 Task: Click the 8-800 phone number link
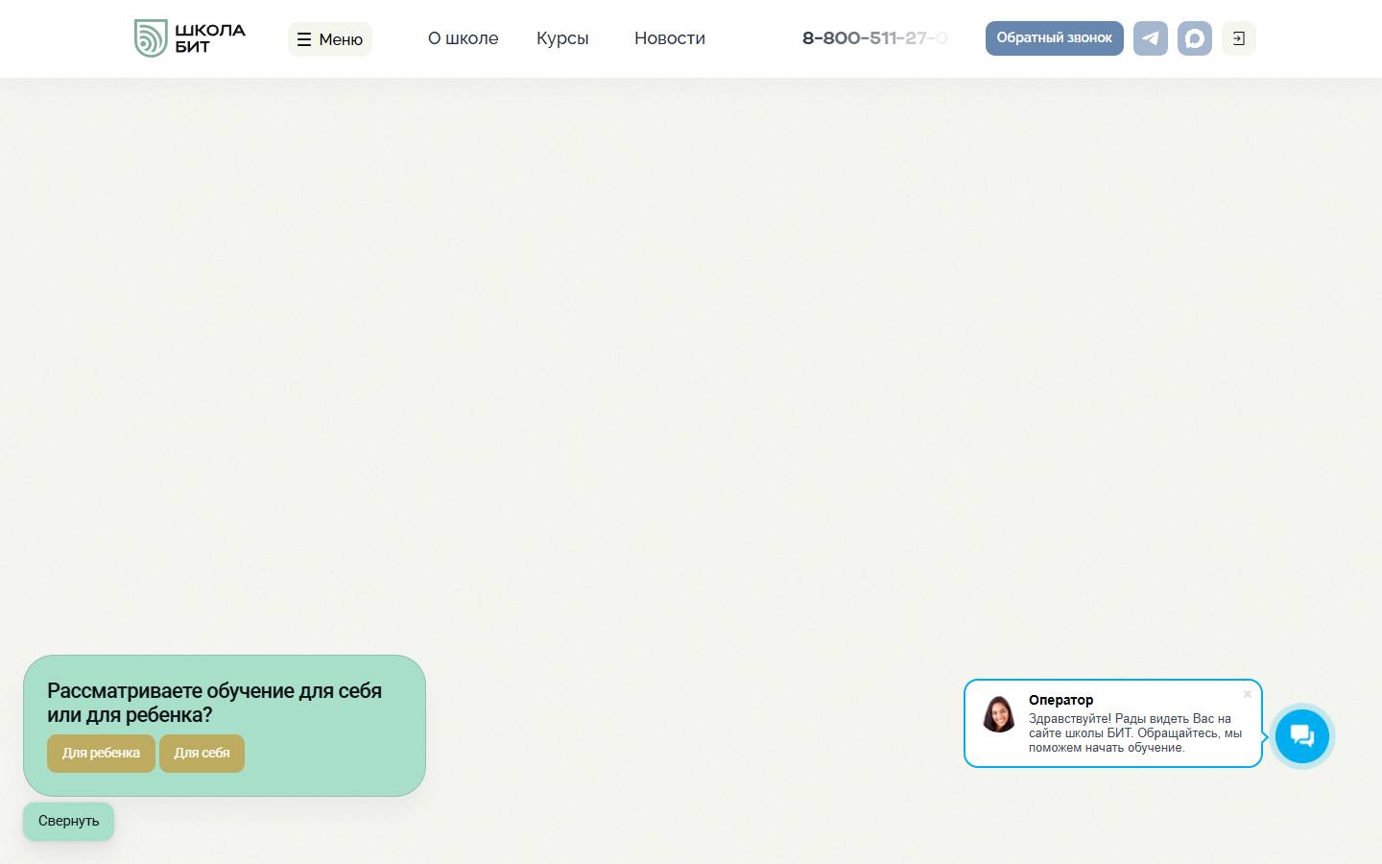pyautogui.click(x=875, y=38)
